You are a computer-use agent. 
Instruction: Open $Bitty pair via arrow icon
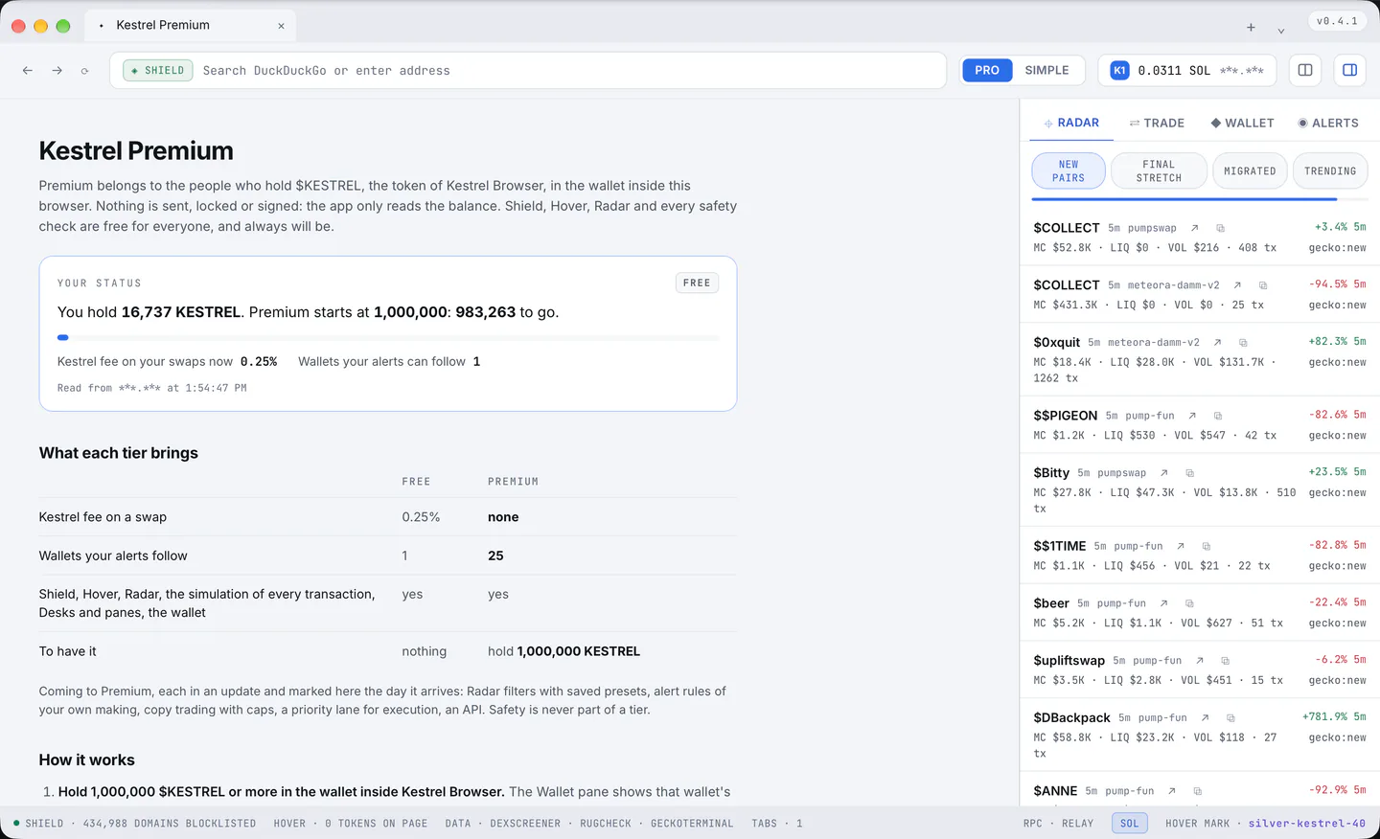click(1164, 473)
